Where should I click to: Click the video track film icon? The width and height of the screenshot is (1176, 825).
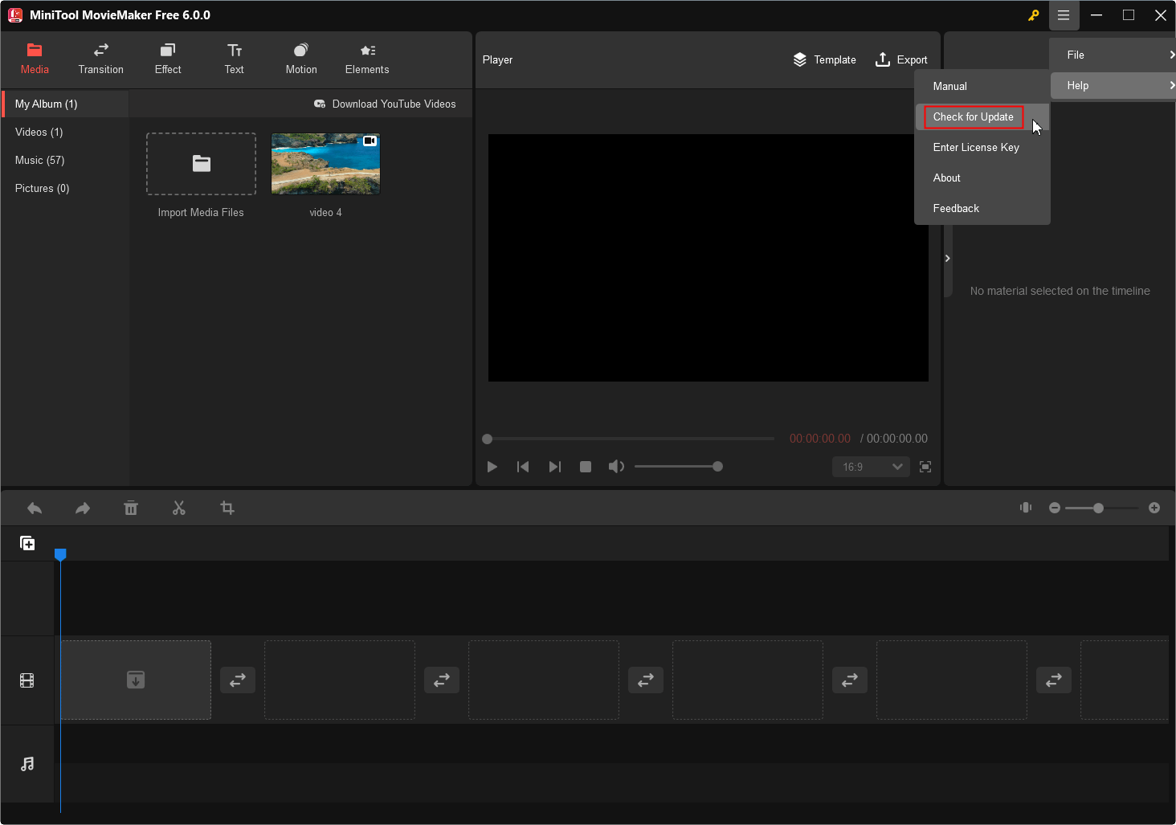(27, 680)
